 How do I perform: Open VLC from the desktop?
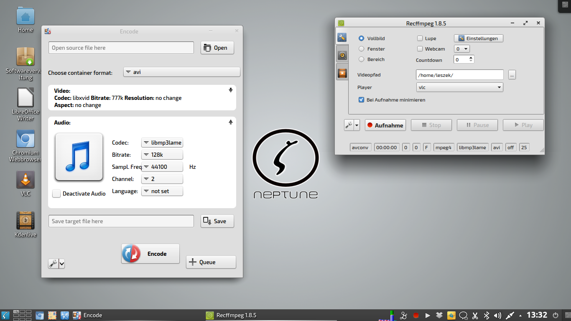(25, 180)
